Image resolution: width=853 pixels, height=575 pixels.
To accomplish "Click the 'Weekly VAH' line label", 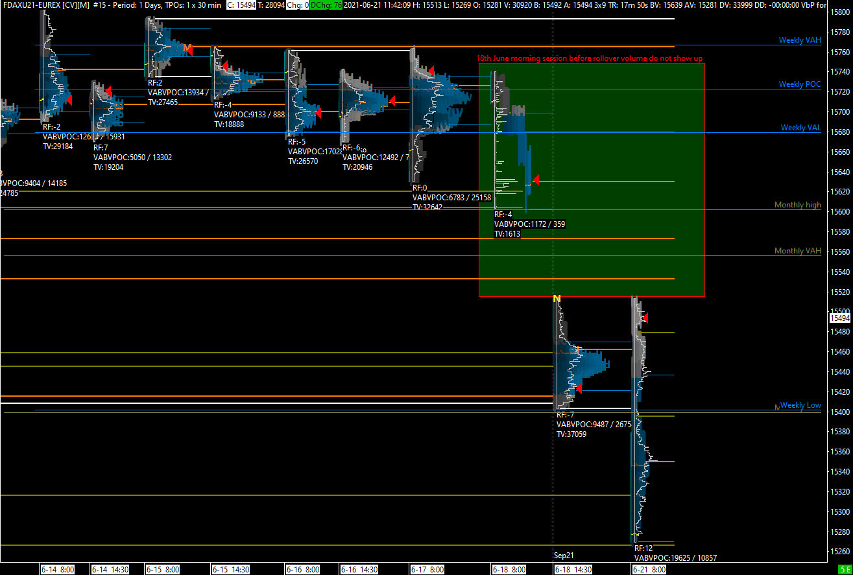I will 800,40.
